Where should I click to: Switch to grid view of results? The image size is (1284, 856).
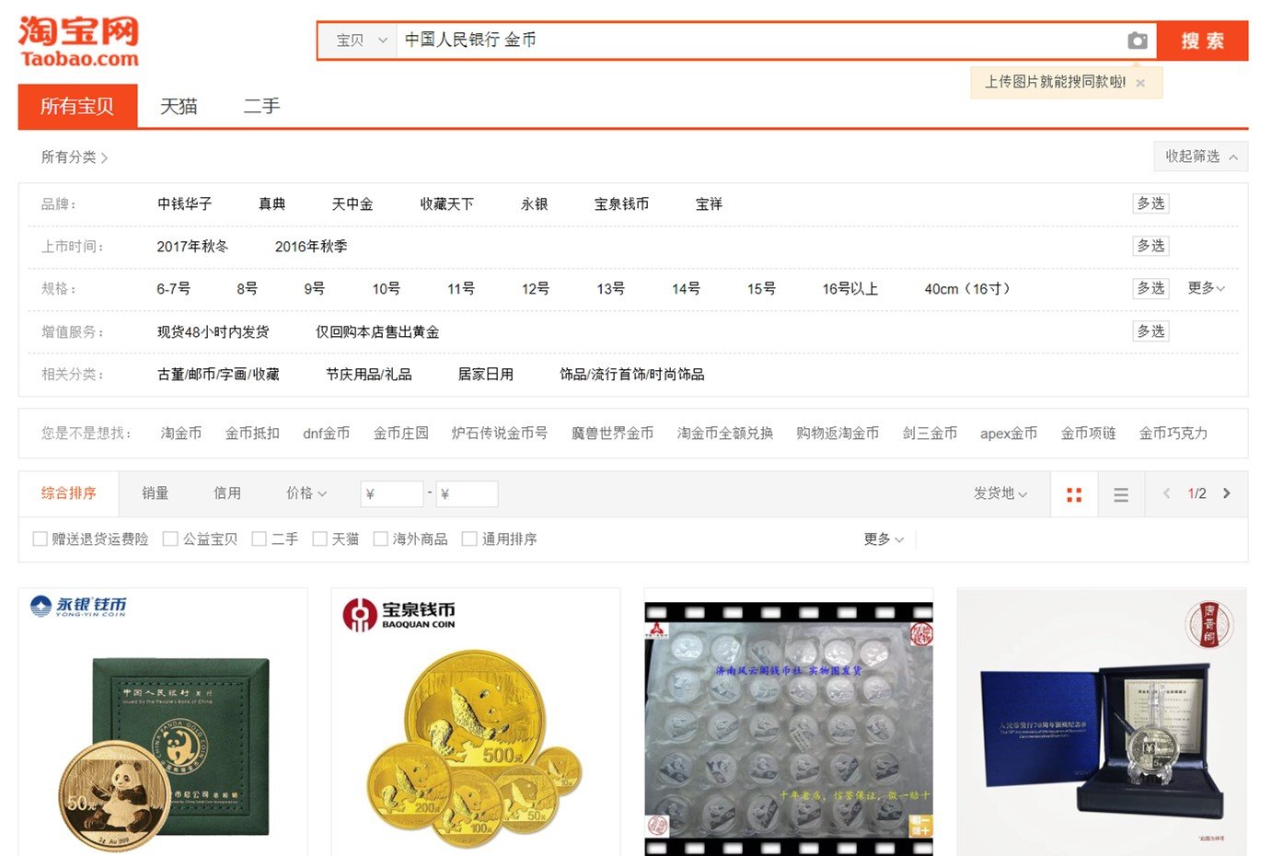coord(1074,493)
